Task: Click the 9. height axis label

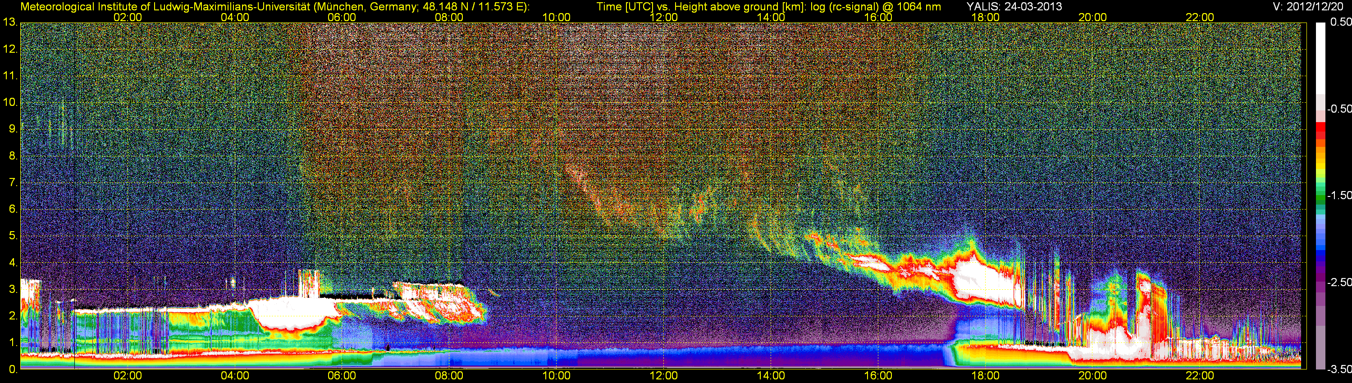Action: coord(13,129)
